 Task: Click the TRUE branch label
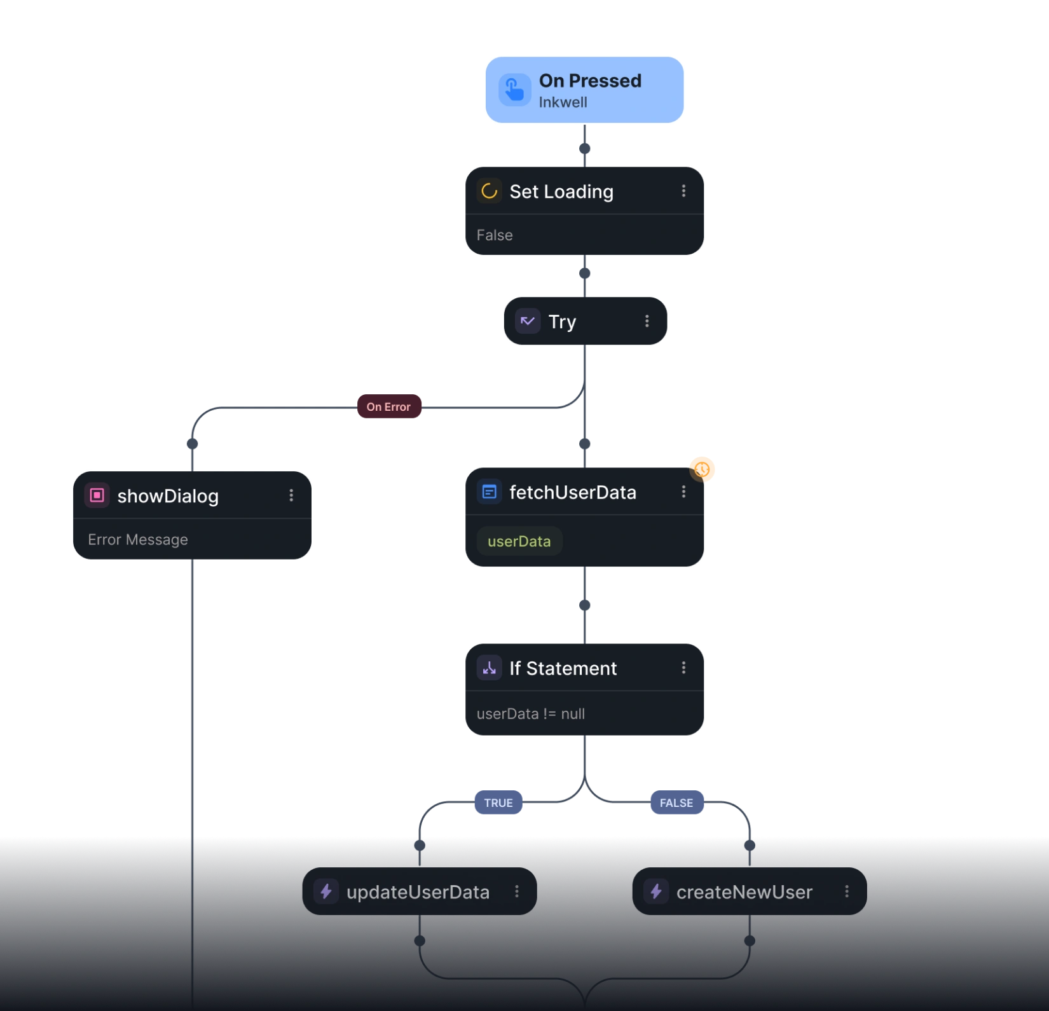point(498,802)
